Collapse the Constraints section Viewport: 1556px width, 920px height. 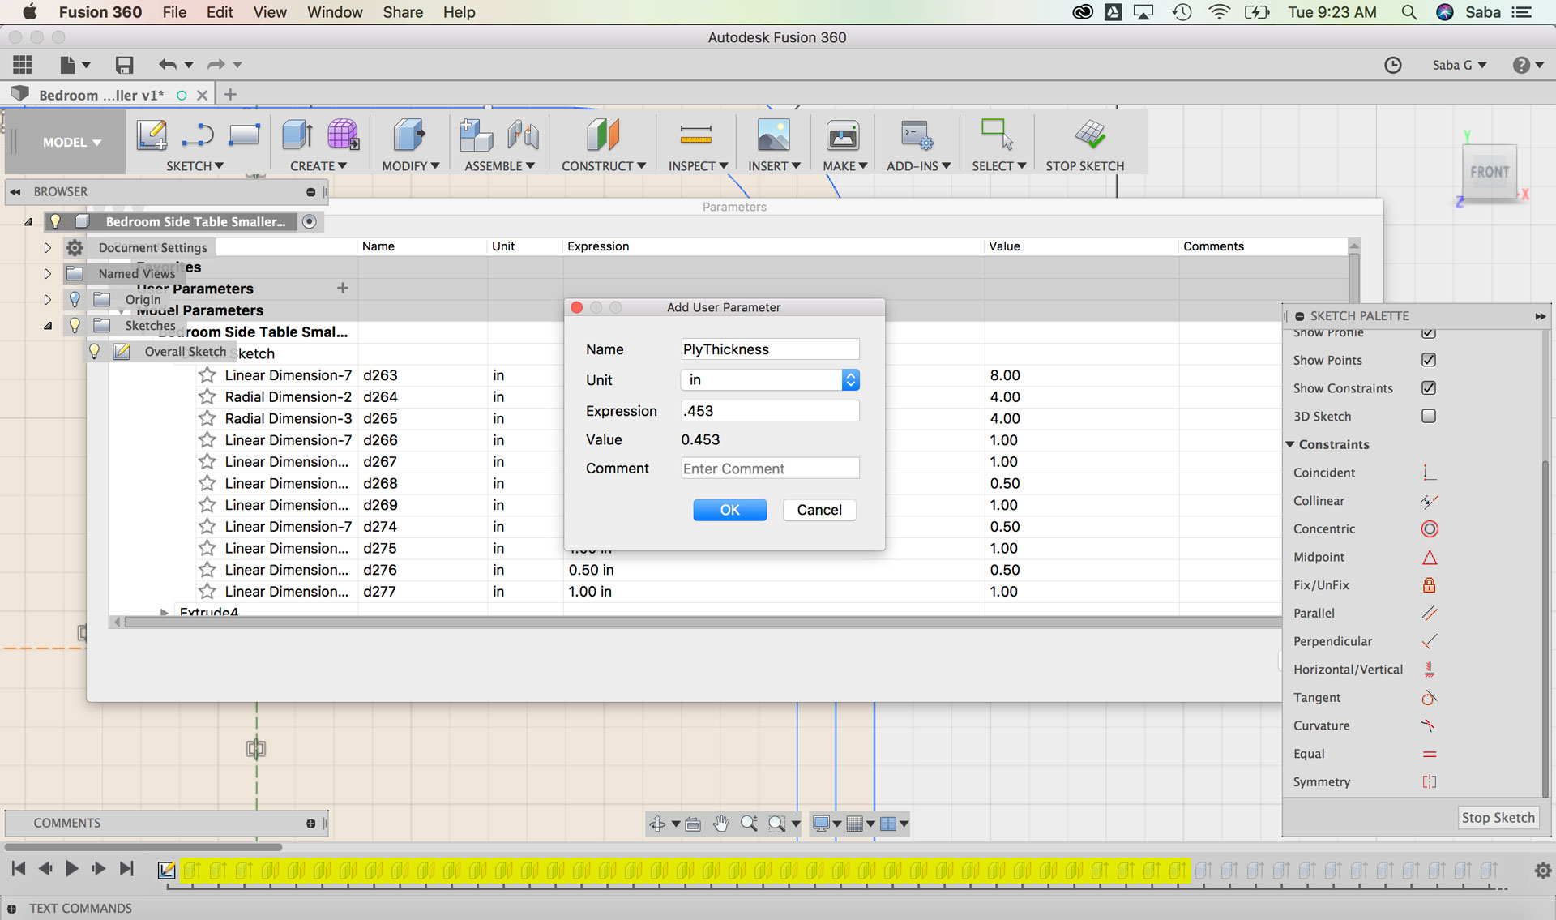1290,444
